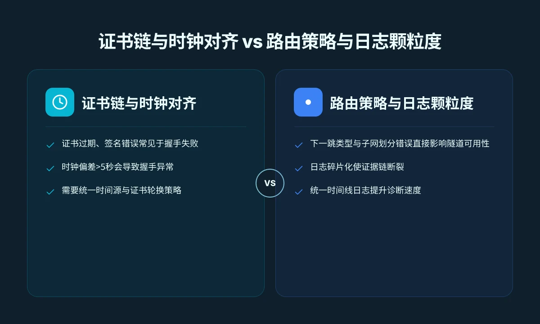Click checkmark beside 证书过期、签名错误常见于握手失败
540x324 pixels.
click(x=50, y=145)
